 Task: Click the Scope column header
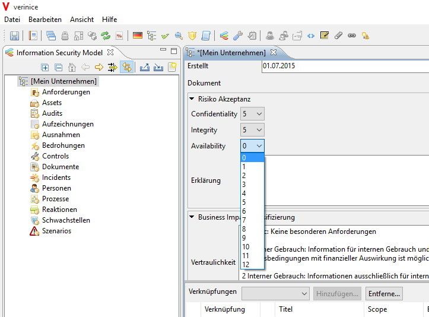[x=394, y=309]
